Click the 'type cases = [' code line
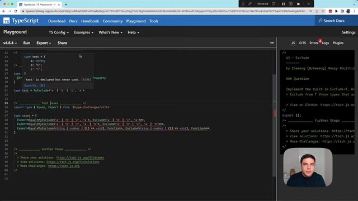Viewport: 358px width, 201px height. click(25, 116)
